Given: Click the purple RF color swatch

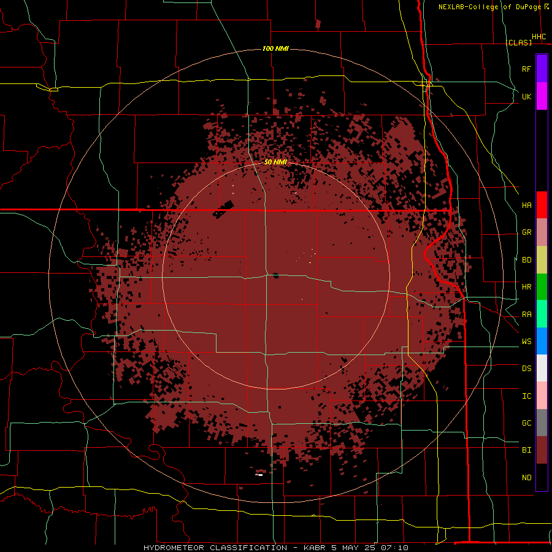Looking at the screenshot, I should 542,69.
